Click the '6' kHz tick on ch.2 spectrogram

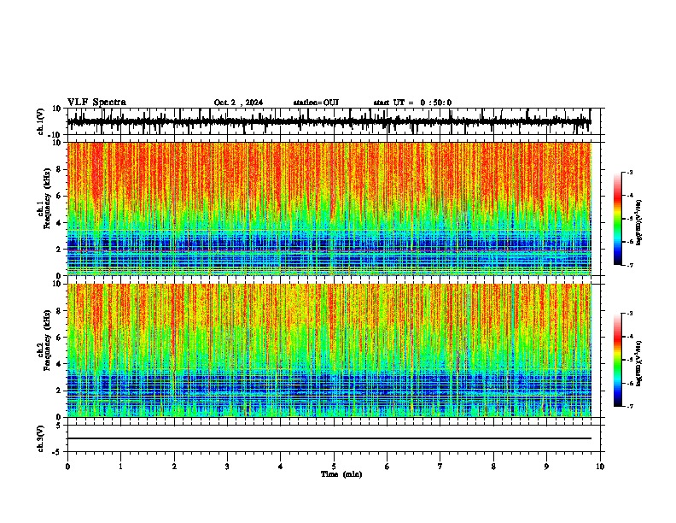[x=59, y=338]
